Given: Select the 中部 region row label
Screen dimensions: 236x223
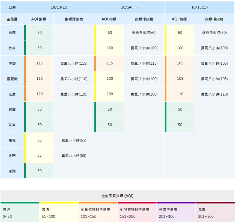Looking at the screenshot, I should click(12, 63).
